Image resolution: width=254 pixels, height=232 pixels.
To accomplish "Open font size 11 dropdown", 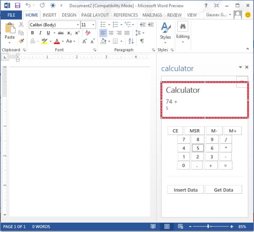I will [93, 25].
